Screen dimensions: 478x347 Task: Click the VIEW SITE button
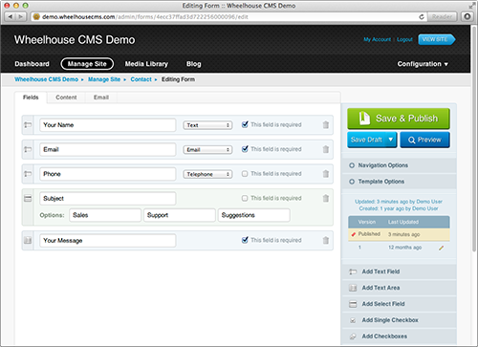point(437,39)
